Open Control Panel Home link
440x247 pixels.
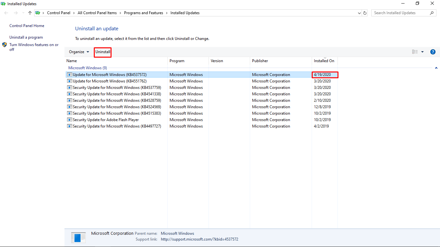27,26
